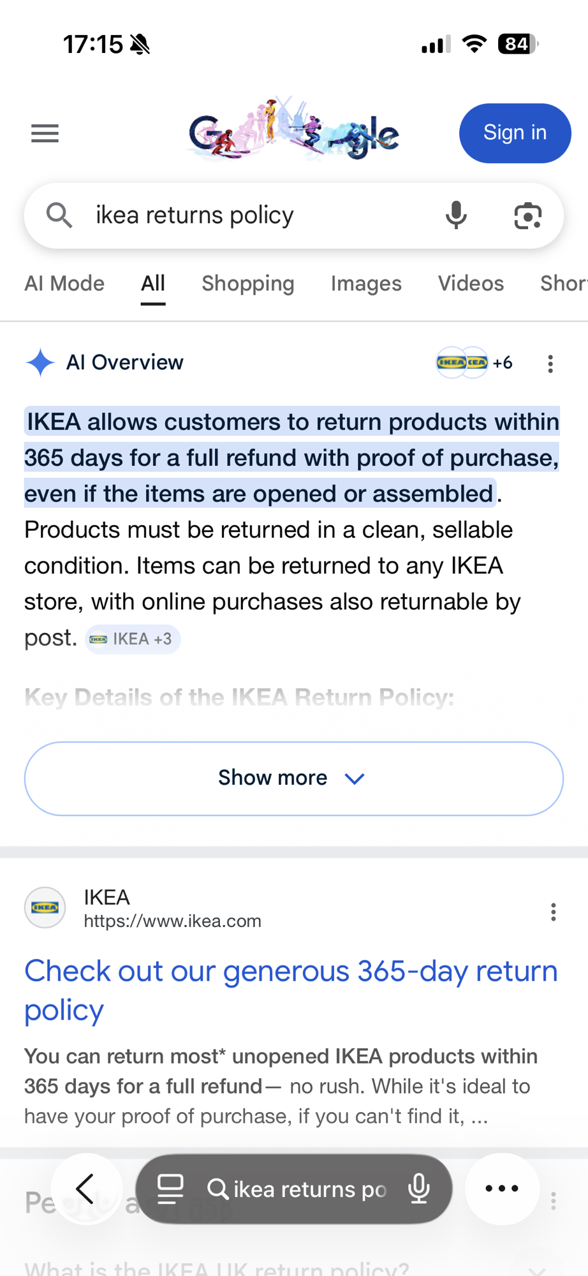Expand AI Overview with Show more

click(x=294, y=778)
